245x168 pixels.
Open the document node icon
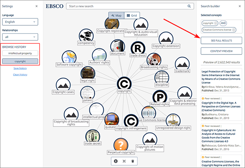[x=118, y=47]
